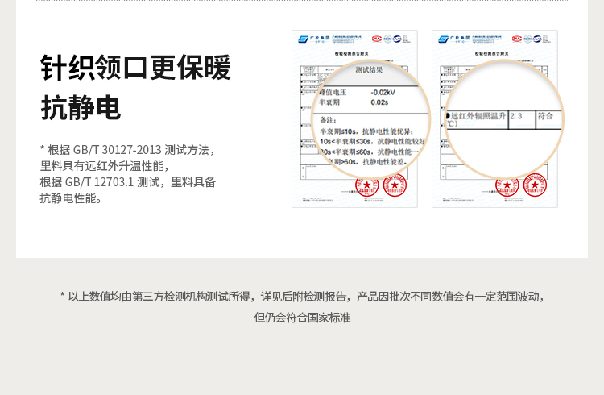
Task: Click certification logos on right report header
Action: [531, 39]
